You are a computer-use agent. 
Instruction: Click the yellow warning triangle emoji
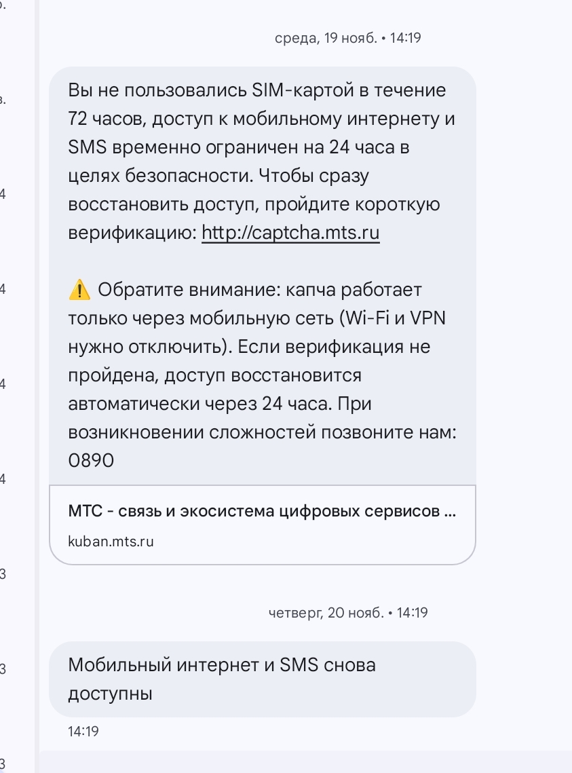click(x=79, y=290)
